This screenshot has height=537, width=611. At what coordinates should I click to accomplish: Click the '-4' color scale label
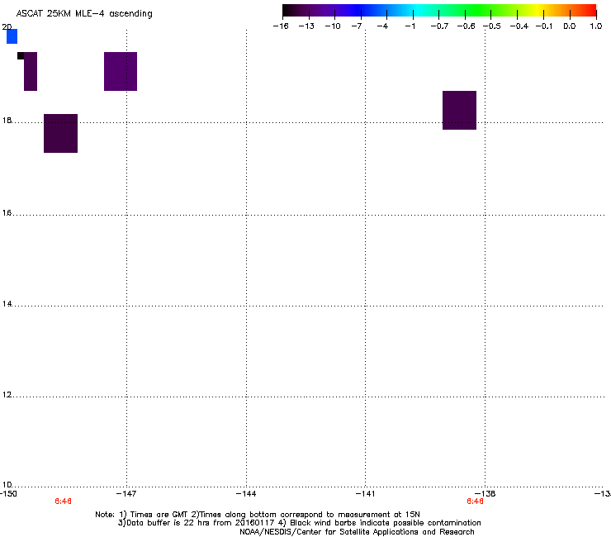point(382,26)
